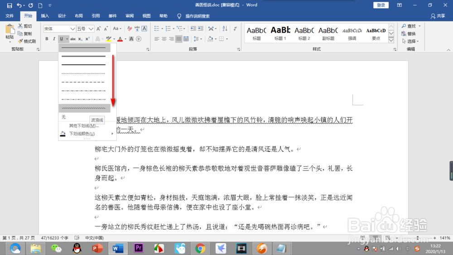Apply red font color A

click(120, 39)
